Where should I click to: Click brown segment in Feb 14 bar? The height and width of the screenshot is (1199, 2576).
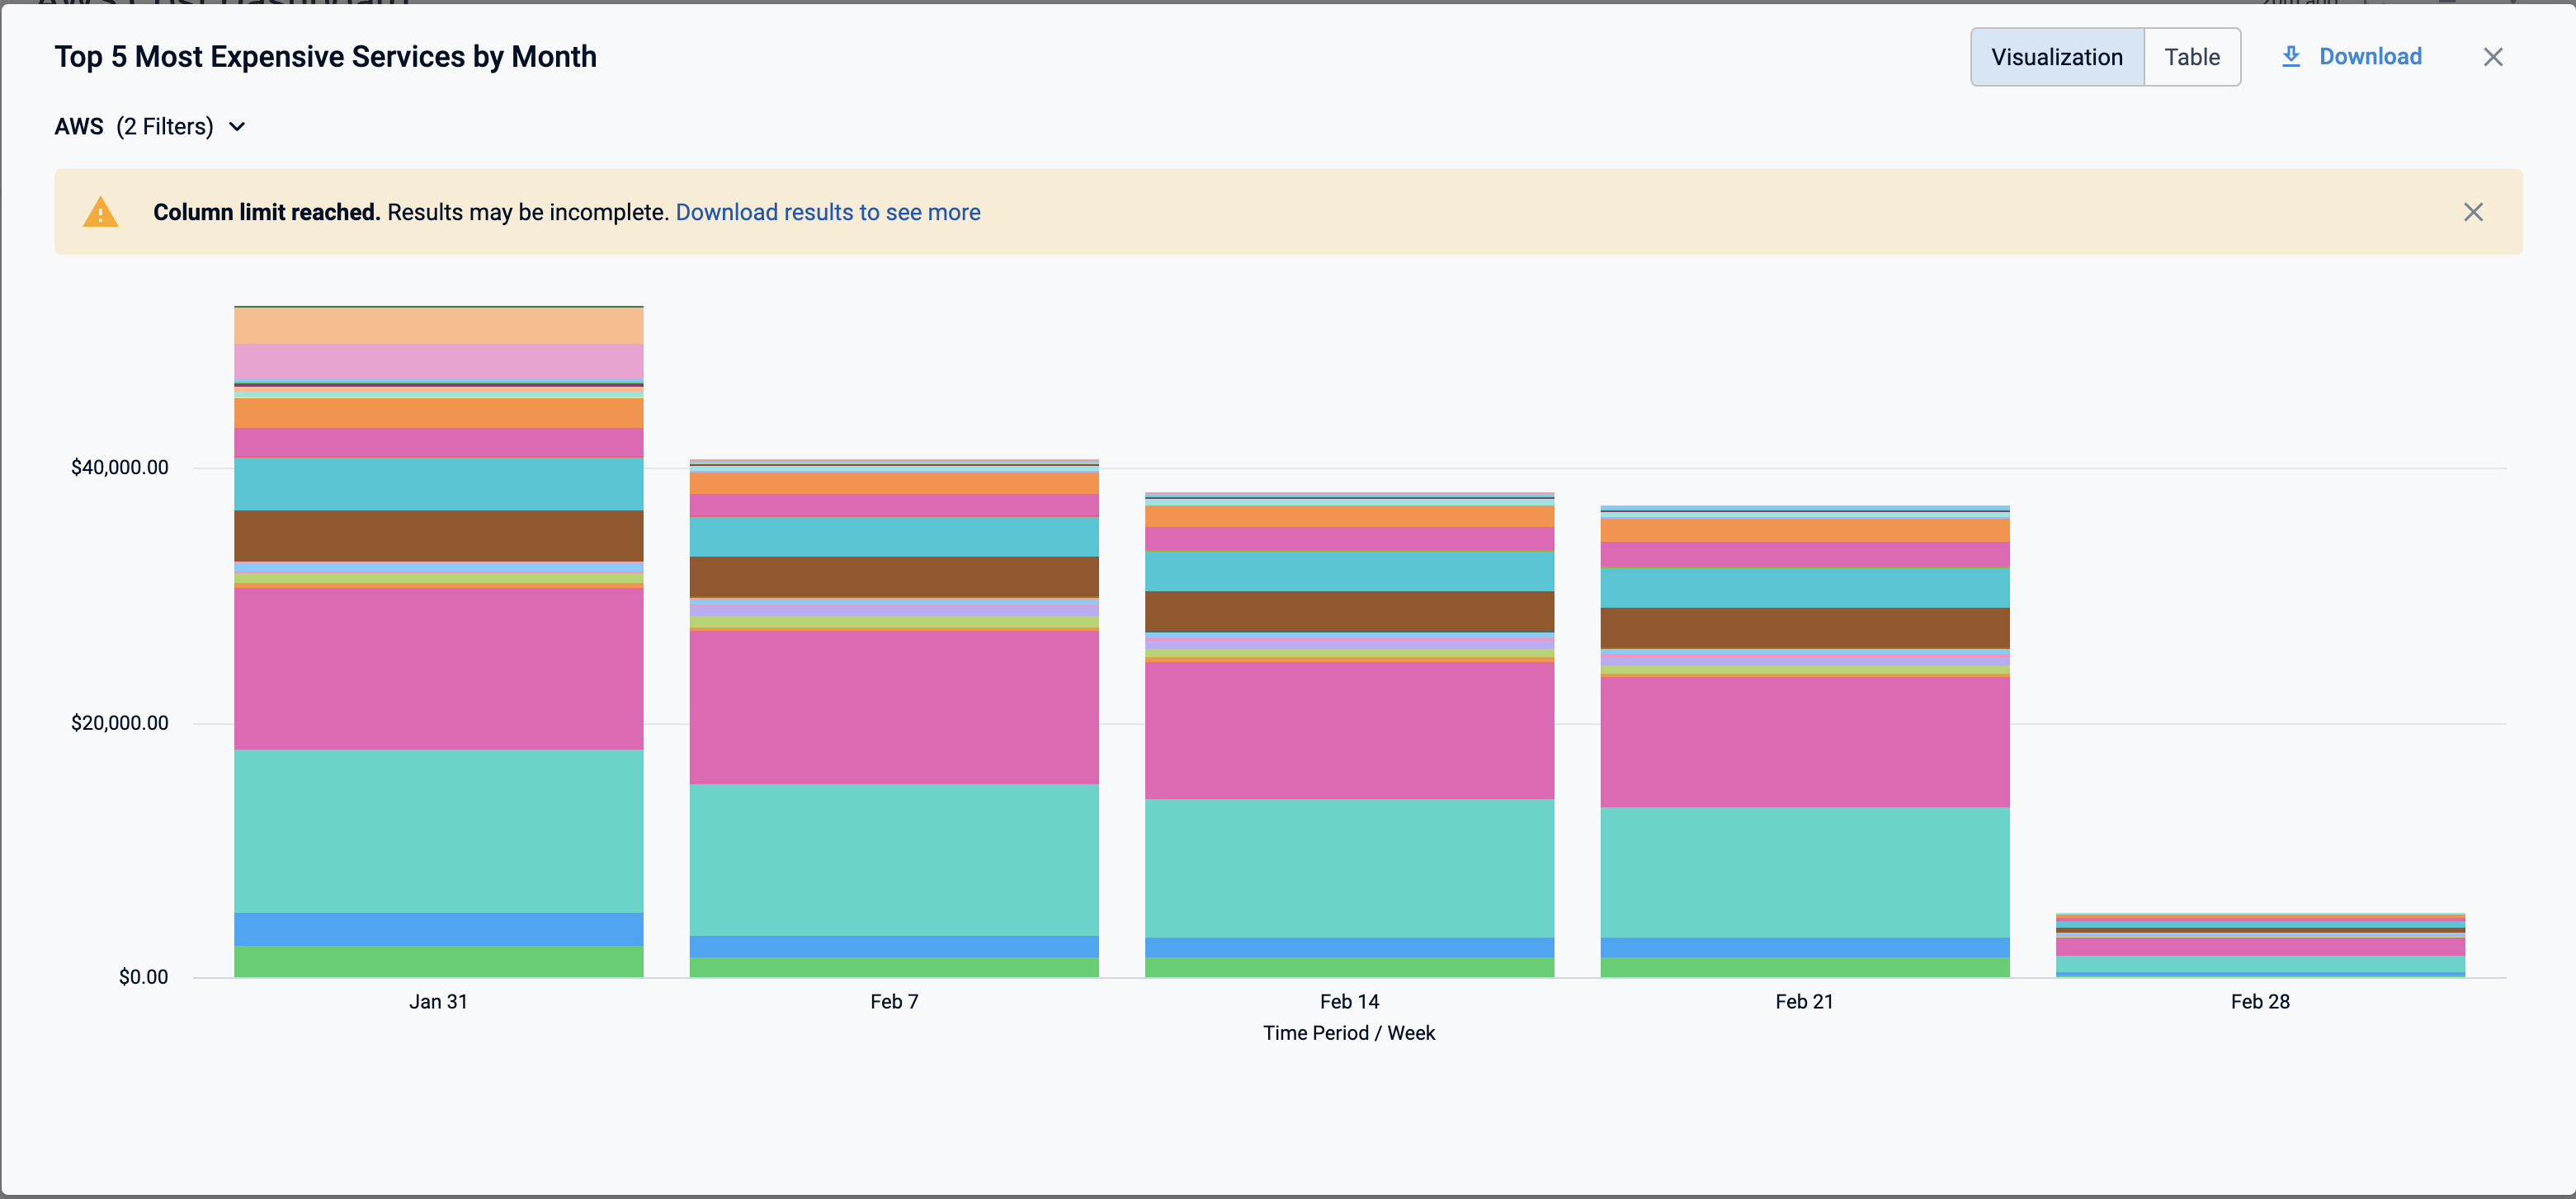coord(1348,610)
